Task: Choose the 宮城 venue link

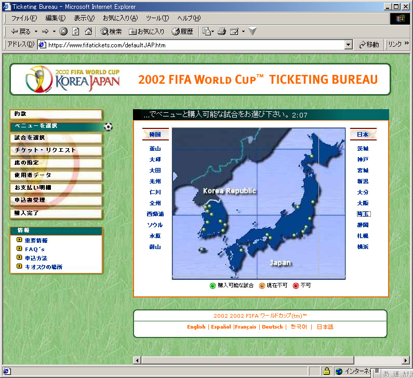Action: click(363, 171)
